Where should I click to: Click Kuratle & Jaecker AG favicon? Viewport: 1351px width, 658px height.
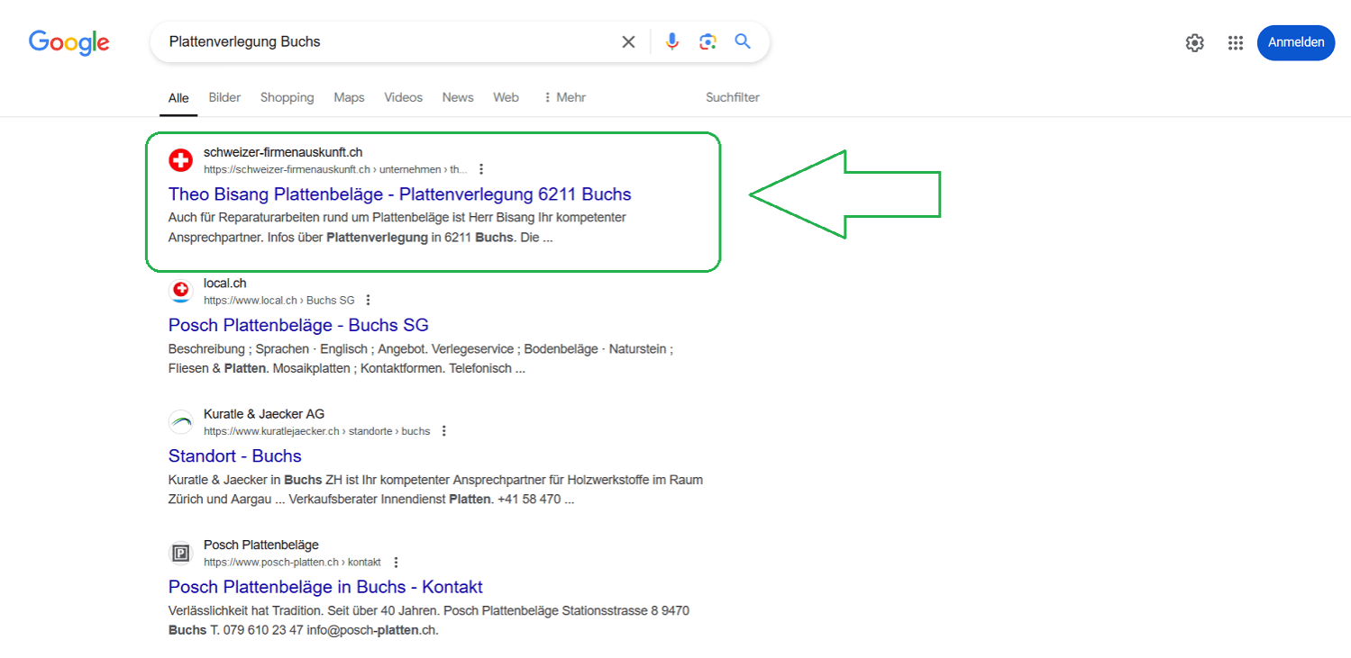tap(181, 422)
